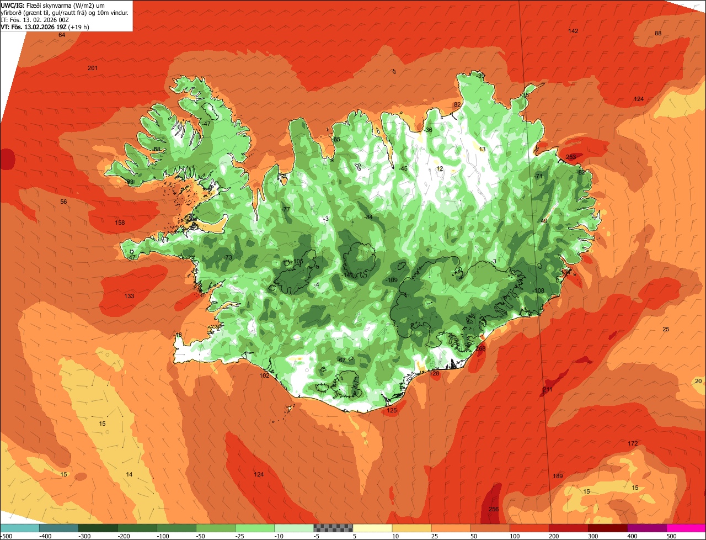Click the map value "253" off the east coast

[571, 157]
